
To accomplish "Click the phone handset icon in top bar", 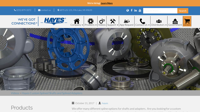I will pyautogui.click(x=15, y=10).
